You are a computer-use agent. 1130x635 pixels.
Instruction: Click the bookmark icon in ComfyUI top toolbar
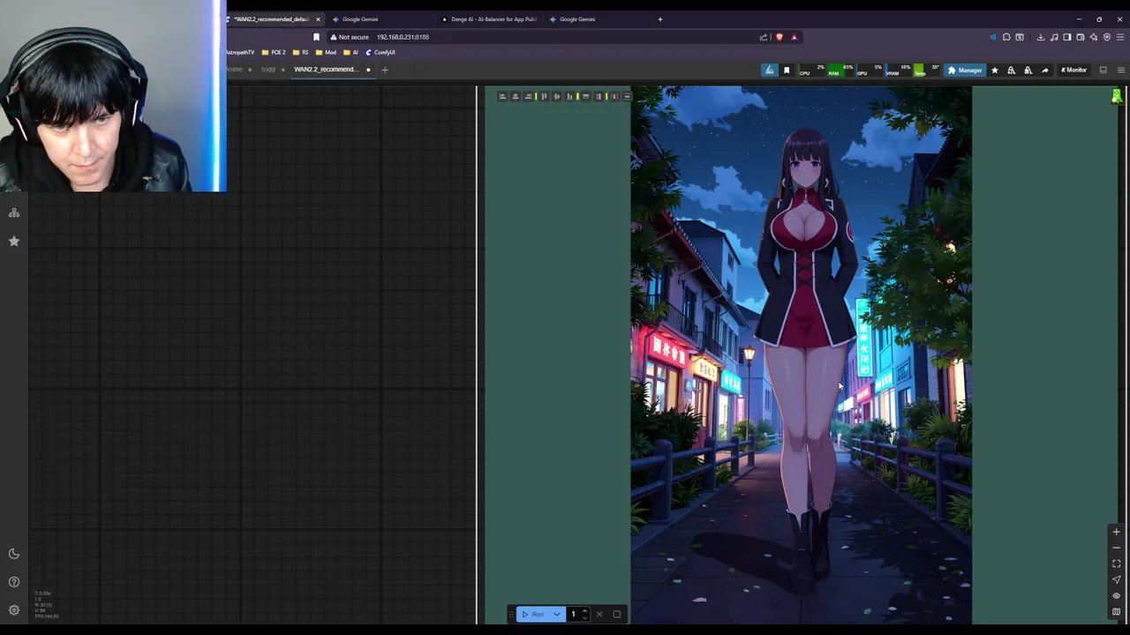[x=787, y=71]
